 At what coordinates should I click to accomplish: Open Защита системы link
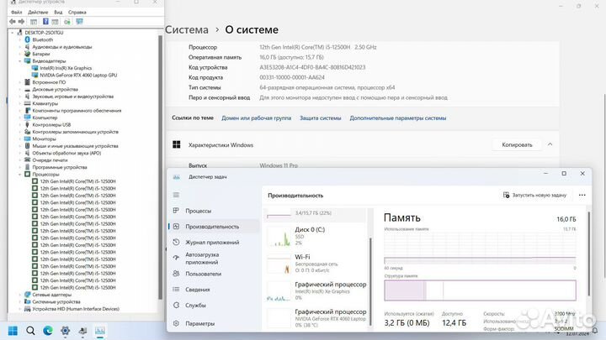(x=321, y=118)
